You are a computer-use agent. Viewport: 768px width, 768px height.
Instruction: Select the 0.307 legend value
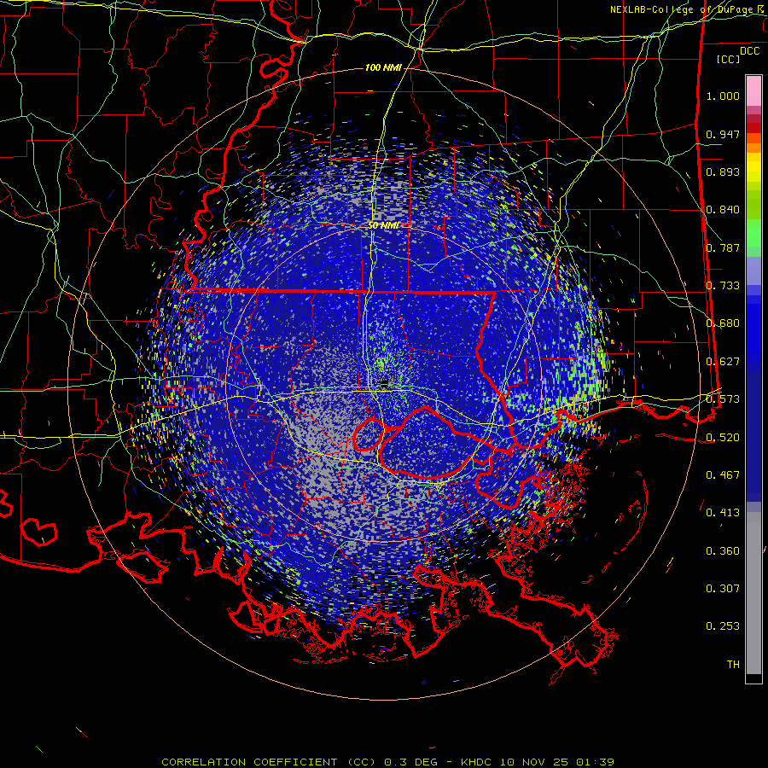723,589
